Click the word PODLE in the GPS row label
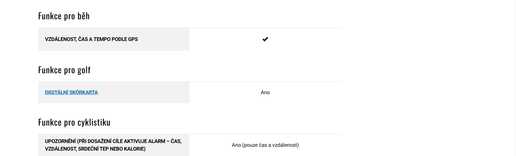Image resolution: width=516 pixels, height=156 pixels. pos(119,39)
